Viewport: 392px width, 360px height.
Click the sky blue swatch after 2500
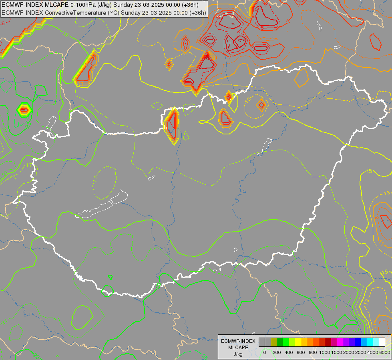click(x=364, y=342)
